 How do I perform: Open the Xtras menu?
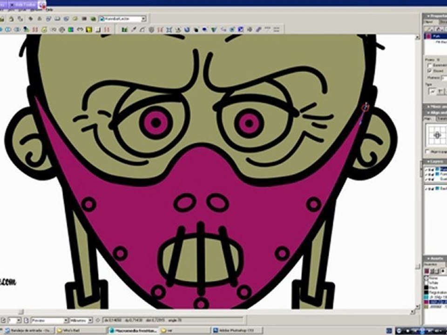coord(22,10)
